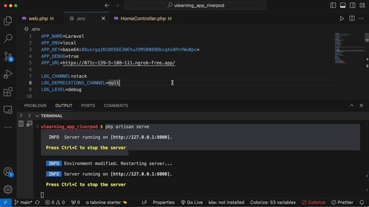Open the editor More Actions menu
The image size is (369, 207).
(362, 18)
